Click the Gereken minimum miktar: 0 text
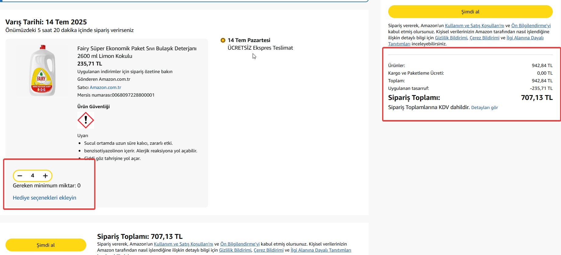The image size is (561, 255). pos(47,186)
